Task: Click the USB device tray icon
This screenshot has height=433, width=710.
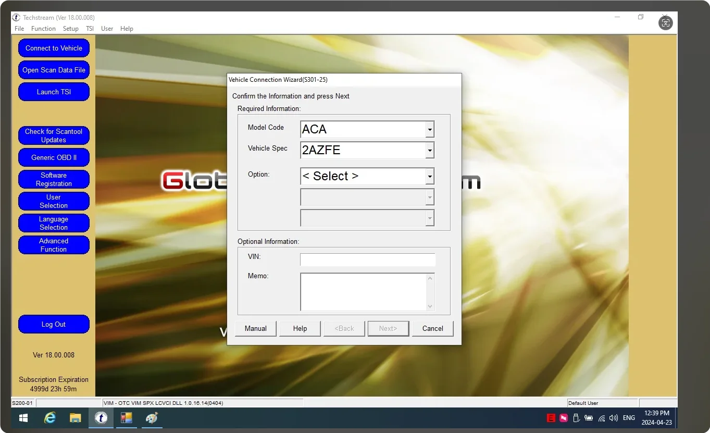Action: click(576, 418)
